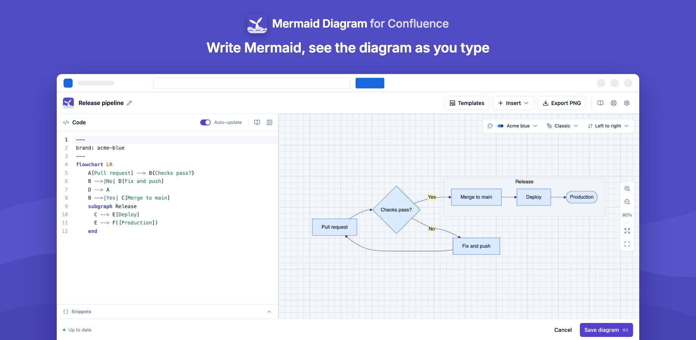Fit the diagram to view with arrows icon
Image resolution: width=696 pixels, height=340 pixels.
point(627,231)
